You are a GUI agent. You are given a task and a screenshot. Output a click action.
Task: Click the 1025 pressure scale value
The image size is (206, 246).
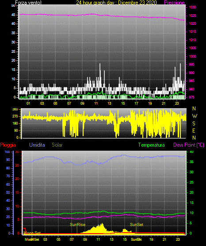click(192, 16)
